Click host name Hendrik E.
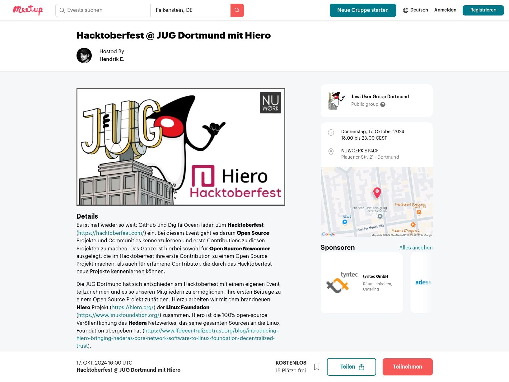Viewport: 509px width, 382px height. pos(112,59)
